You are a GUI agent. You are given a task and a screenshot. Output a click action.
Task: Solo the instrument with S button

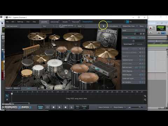point(141,34)
